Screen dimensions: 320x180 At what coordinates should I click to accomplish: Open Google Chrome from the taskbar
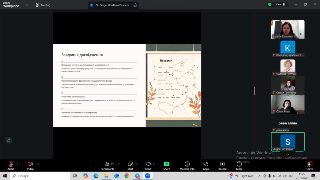127,176
